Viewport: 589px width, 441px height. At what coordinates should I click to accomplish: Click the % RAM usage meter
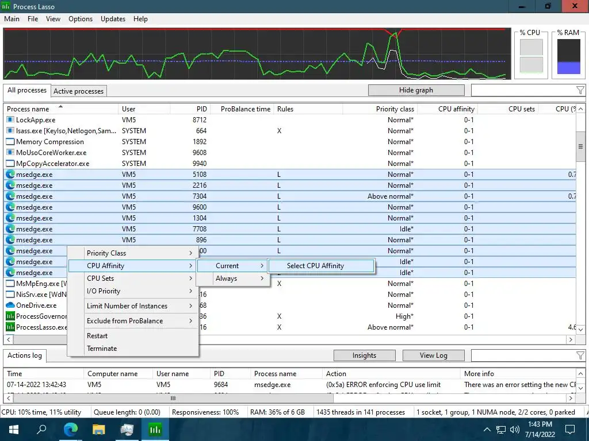coord(568,56)
